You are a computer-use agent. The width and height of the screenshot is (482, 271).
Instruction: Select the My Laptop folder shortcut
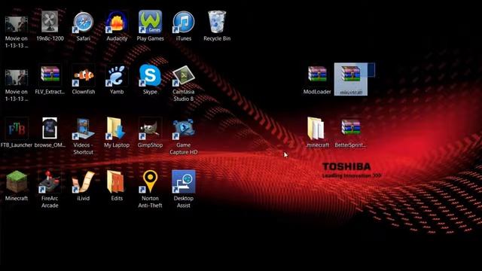tap(117, 129)
